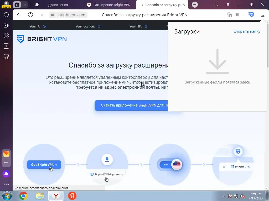Open the collections icon in left sidebar
Viewport: 269px width, 201px height.
tap(6, 25)
